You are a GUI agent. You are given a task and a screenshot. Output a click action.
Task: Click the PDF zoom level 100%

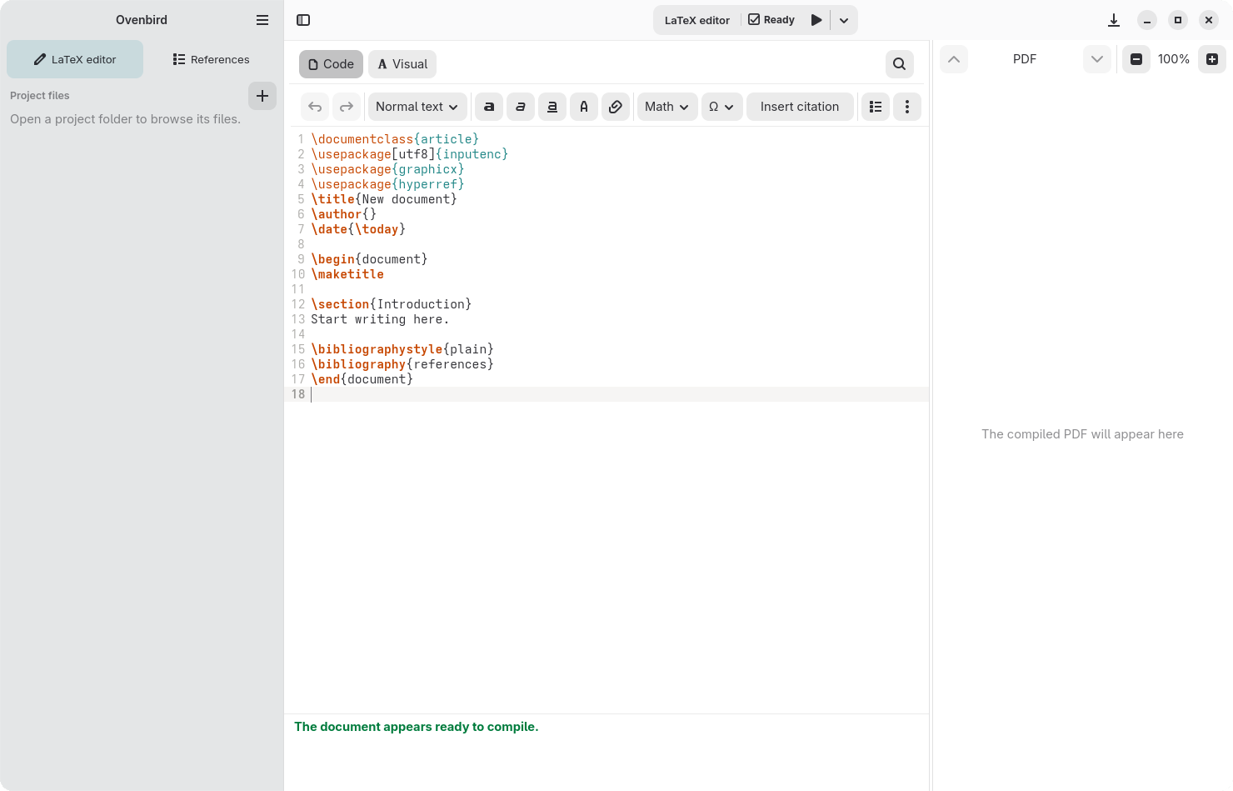(x=1174, y=59)
